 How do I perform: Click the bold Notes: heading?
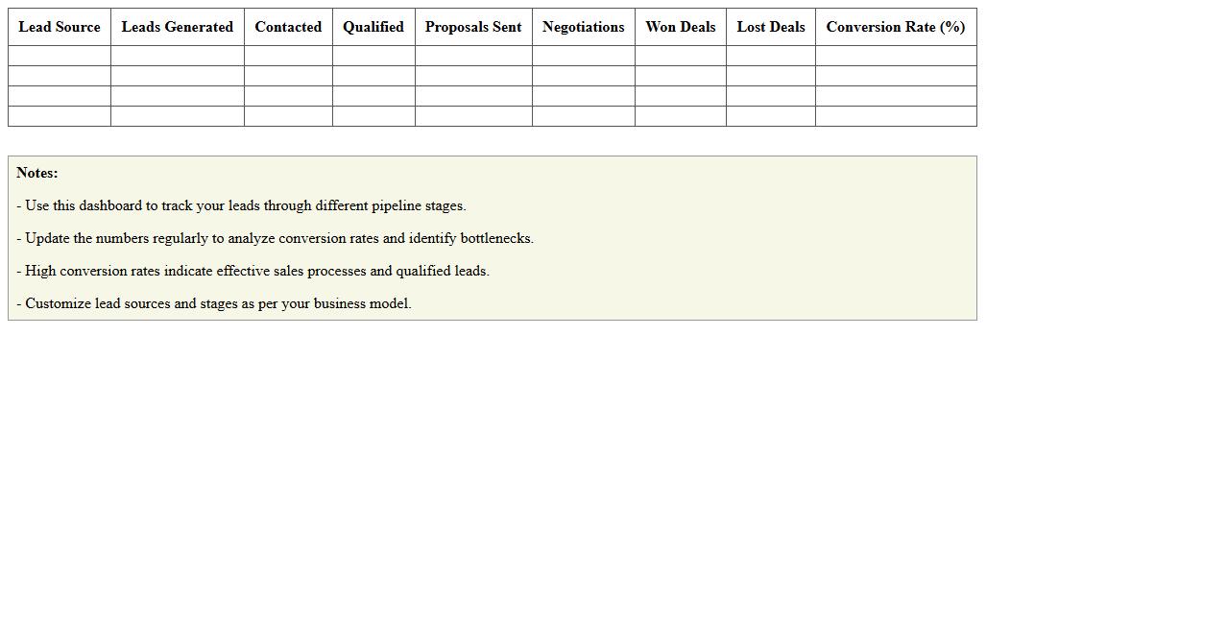coord(37,173)
